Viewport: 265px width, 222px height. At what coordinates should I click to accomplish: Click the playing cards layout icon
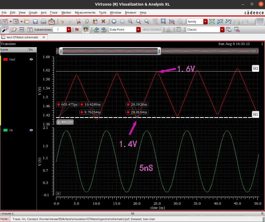[13, 30]
